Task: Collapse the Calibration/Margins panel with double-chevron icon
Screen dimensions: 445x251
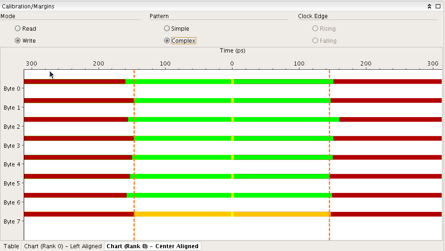Action: [x=430, y=7]
